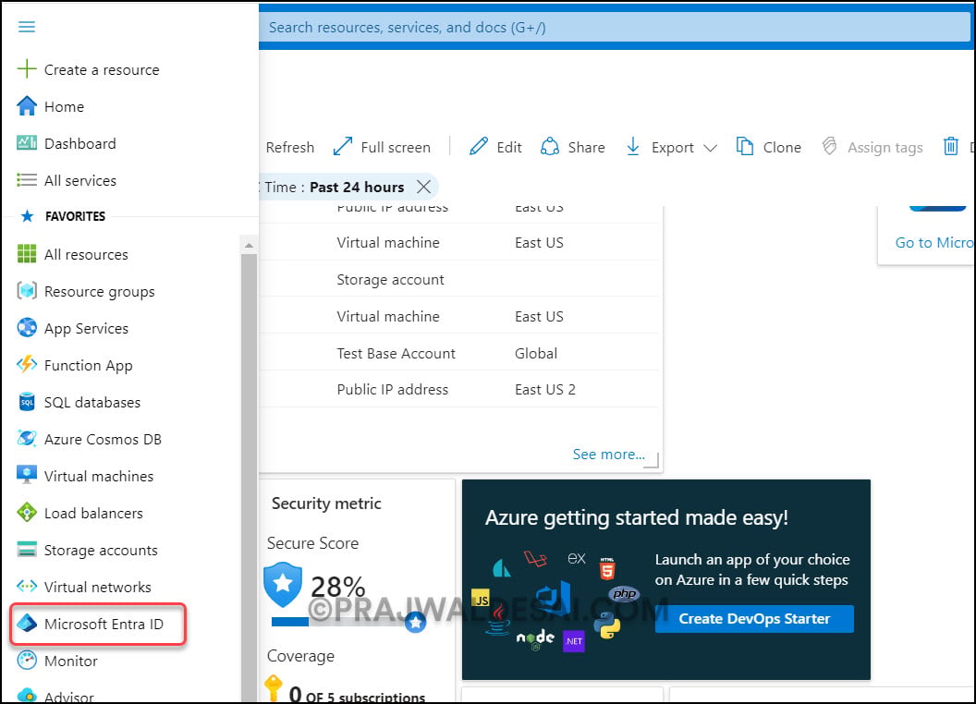
Task: Click the Security metric tile title
Action: [x=326, y=504]
